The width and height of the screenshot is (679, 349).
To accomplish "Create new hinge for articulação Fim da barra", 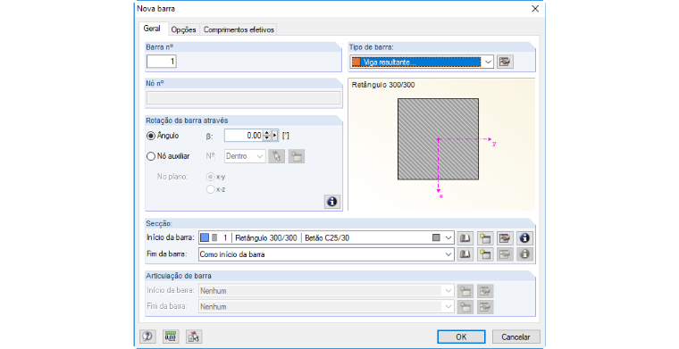I will pyautogui.click(x=465, y=307).
